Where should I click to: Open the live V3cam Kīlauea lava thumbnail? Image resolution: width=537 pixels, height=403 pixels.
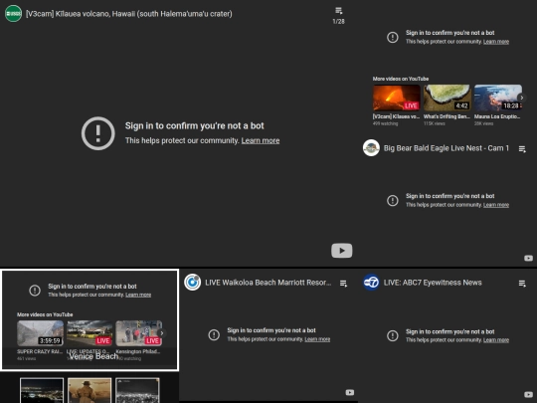click(396, 98)
